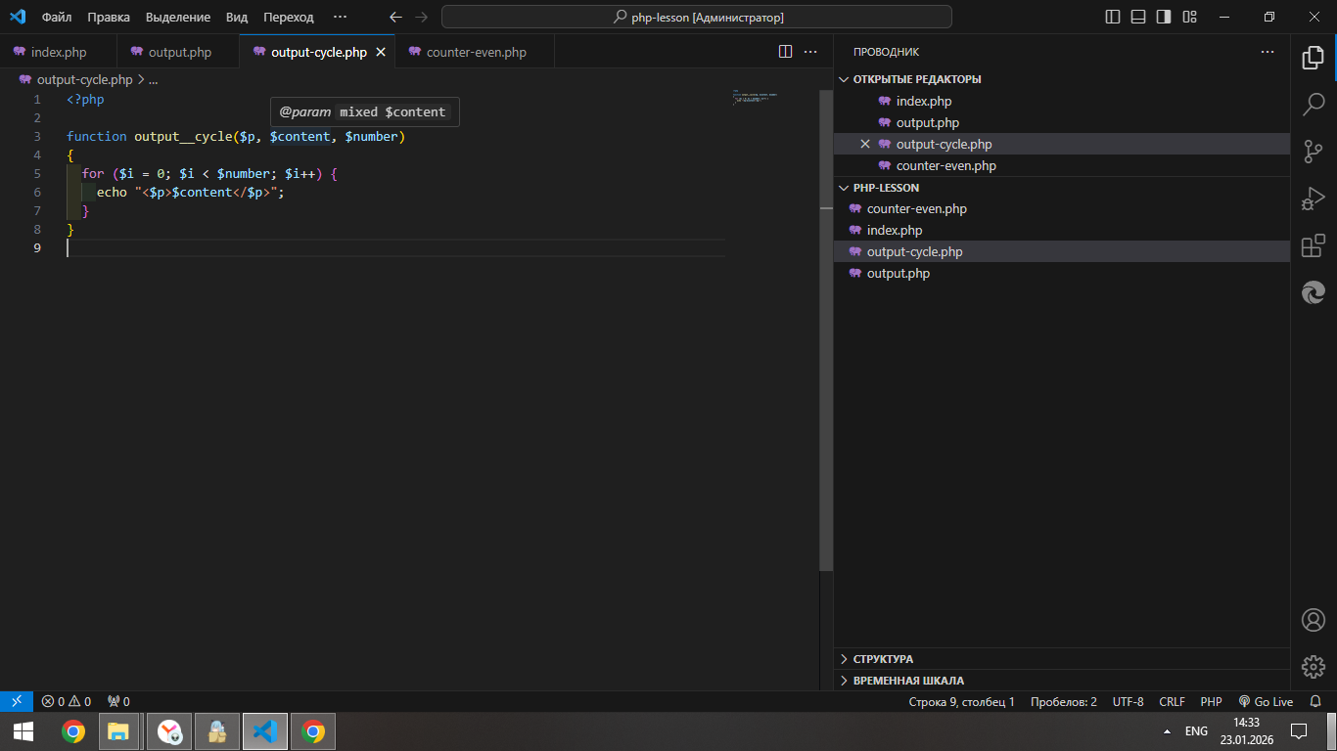Click the notifications bell in status bar
This screenshot has height=751, width=1337.
click(1315, 701)
